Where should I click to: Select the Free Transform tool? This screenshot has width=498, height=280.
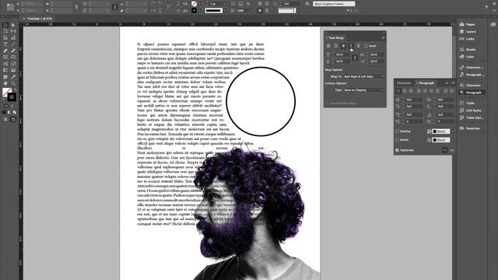pyautogui.click(x=13, y=64)
